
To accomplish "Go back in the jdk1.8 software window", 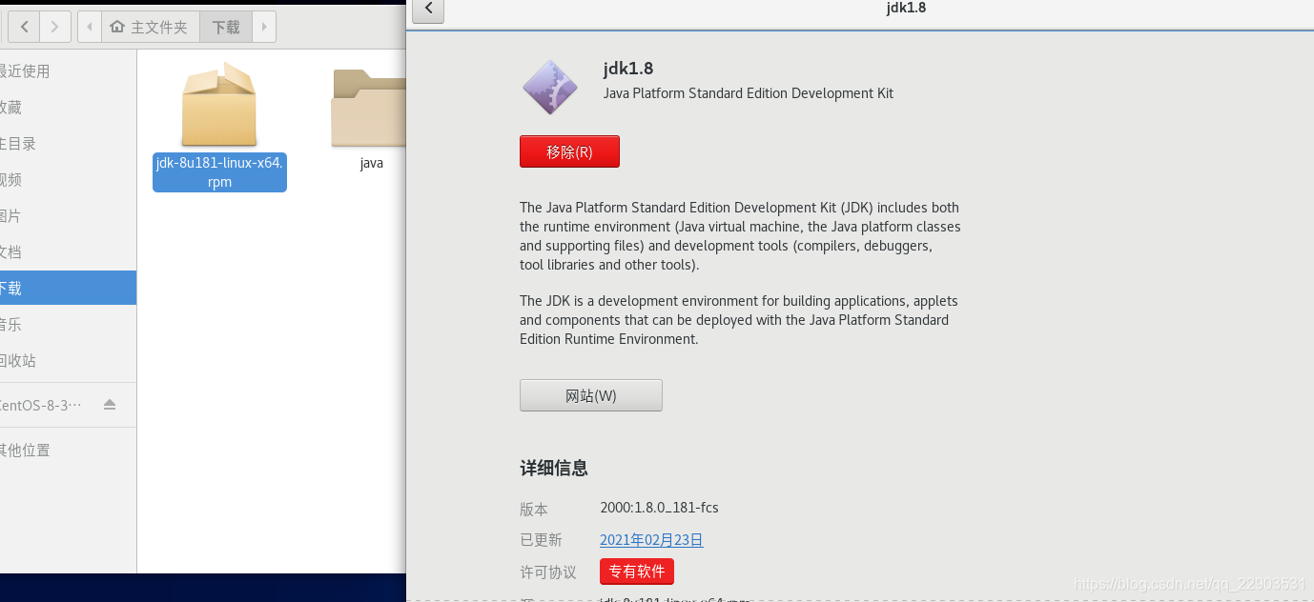I will [428, 9].
